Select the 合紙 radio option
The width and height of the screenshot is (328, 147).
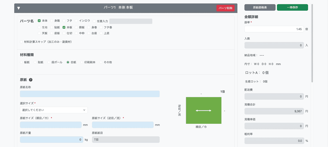(x=68, y=62)
